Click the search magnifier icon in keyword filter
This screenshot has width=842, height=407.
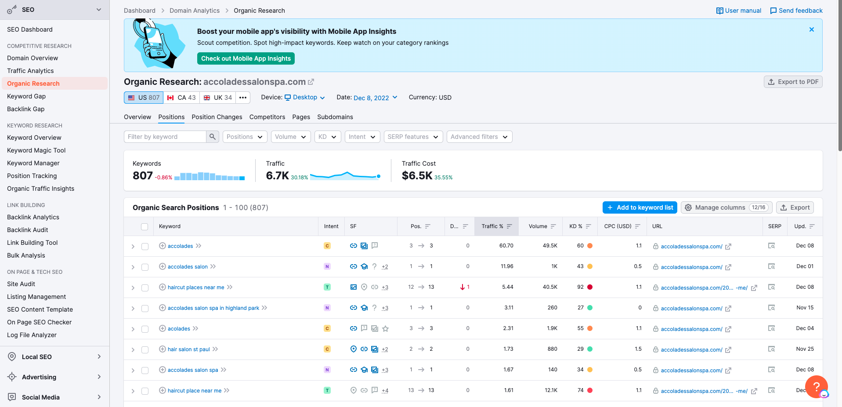click(213, 137)
